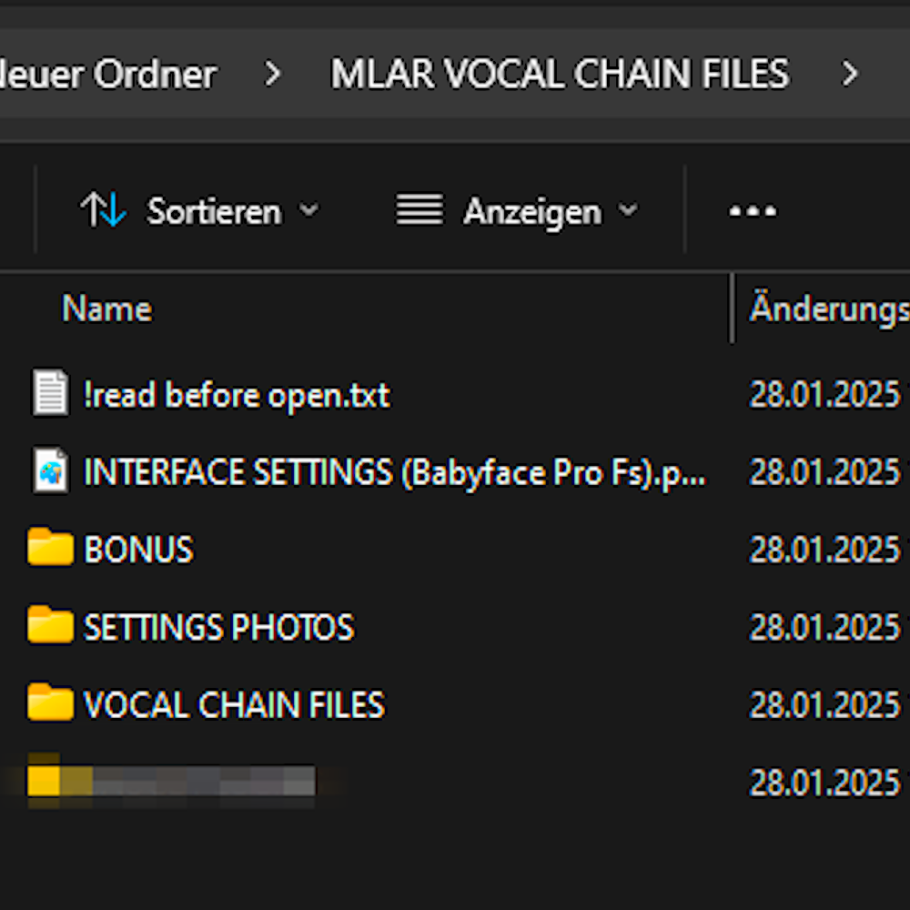This screenshot has height=910, width=910.
Task: Select the BONUS folder name
Action: (x=138, y=550)
